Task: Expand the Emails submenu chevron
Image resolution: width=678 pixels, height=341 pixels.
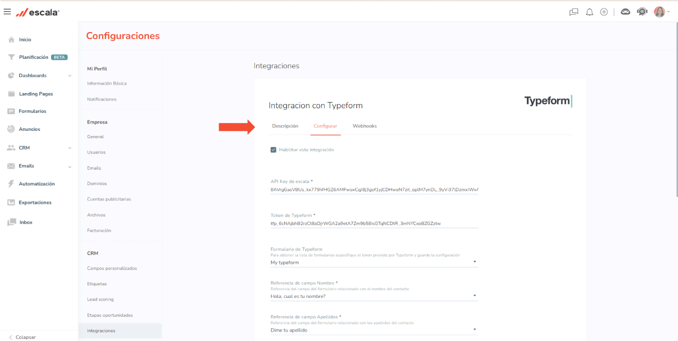Action: (70, 167)
